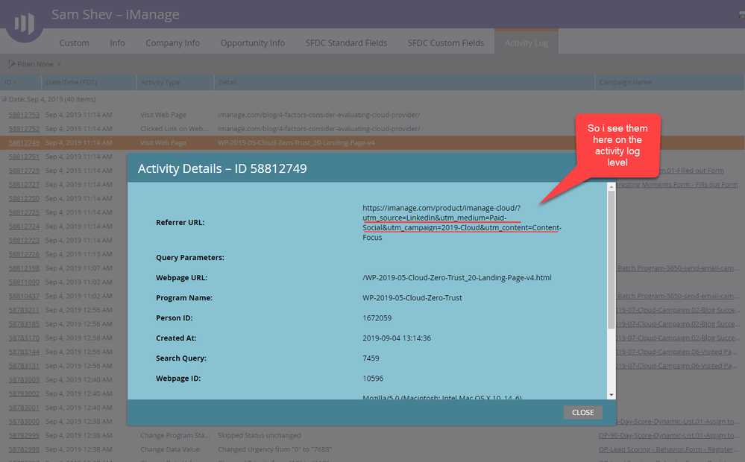The height and width of the screenshot is (462, 745).
Task: Open the SFDC Standard Fields tab
Action: 346,43
